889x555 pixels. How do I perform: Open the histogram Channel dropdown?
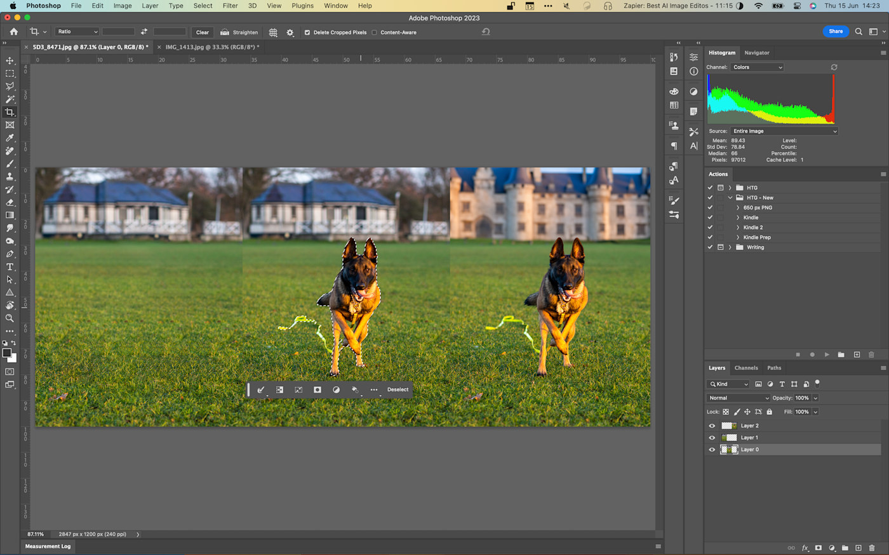[757, 67]
